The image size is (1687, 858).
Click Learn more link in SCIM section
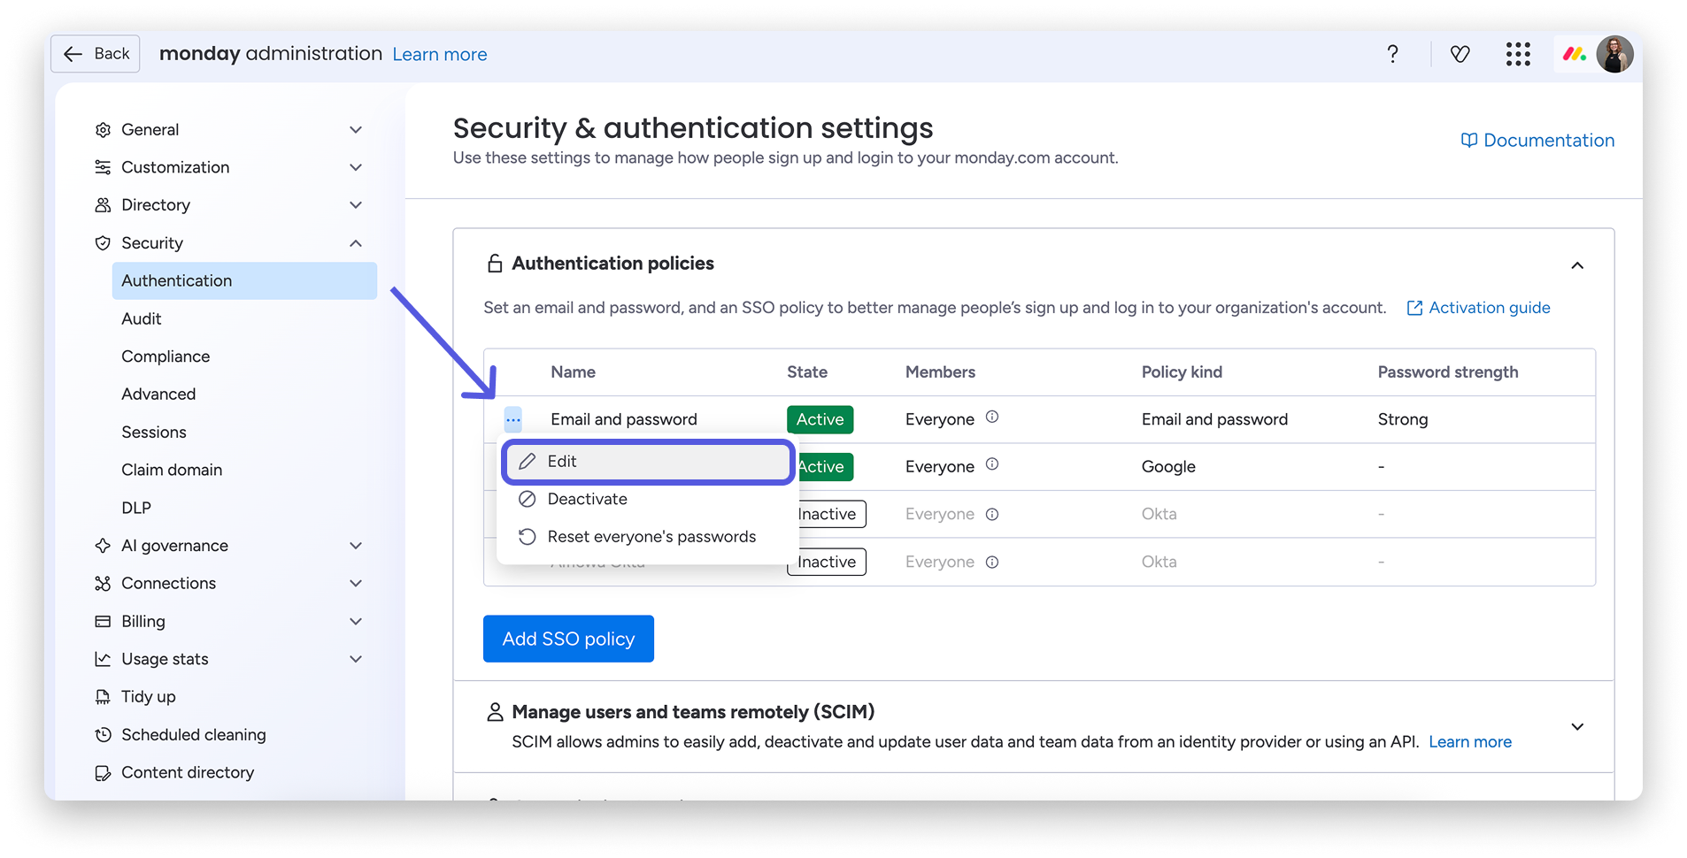tap(1470, 742)
